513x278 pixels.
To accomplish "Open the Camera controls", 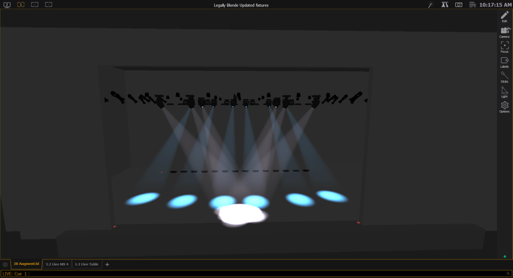I will click(504, 32).
